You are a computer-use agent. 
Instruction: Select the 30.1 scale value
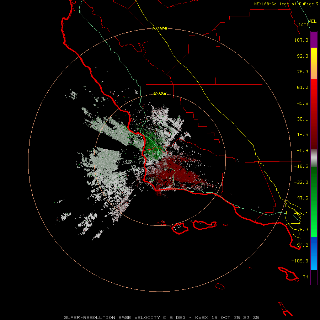303,119
